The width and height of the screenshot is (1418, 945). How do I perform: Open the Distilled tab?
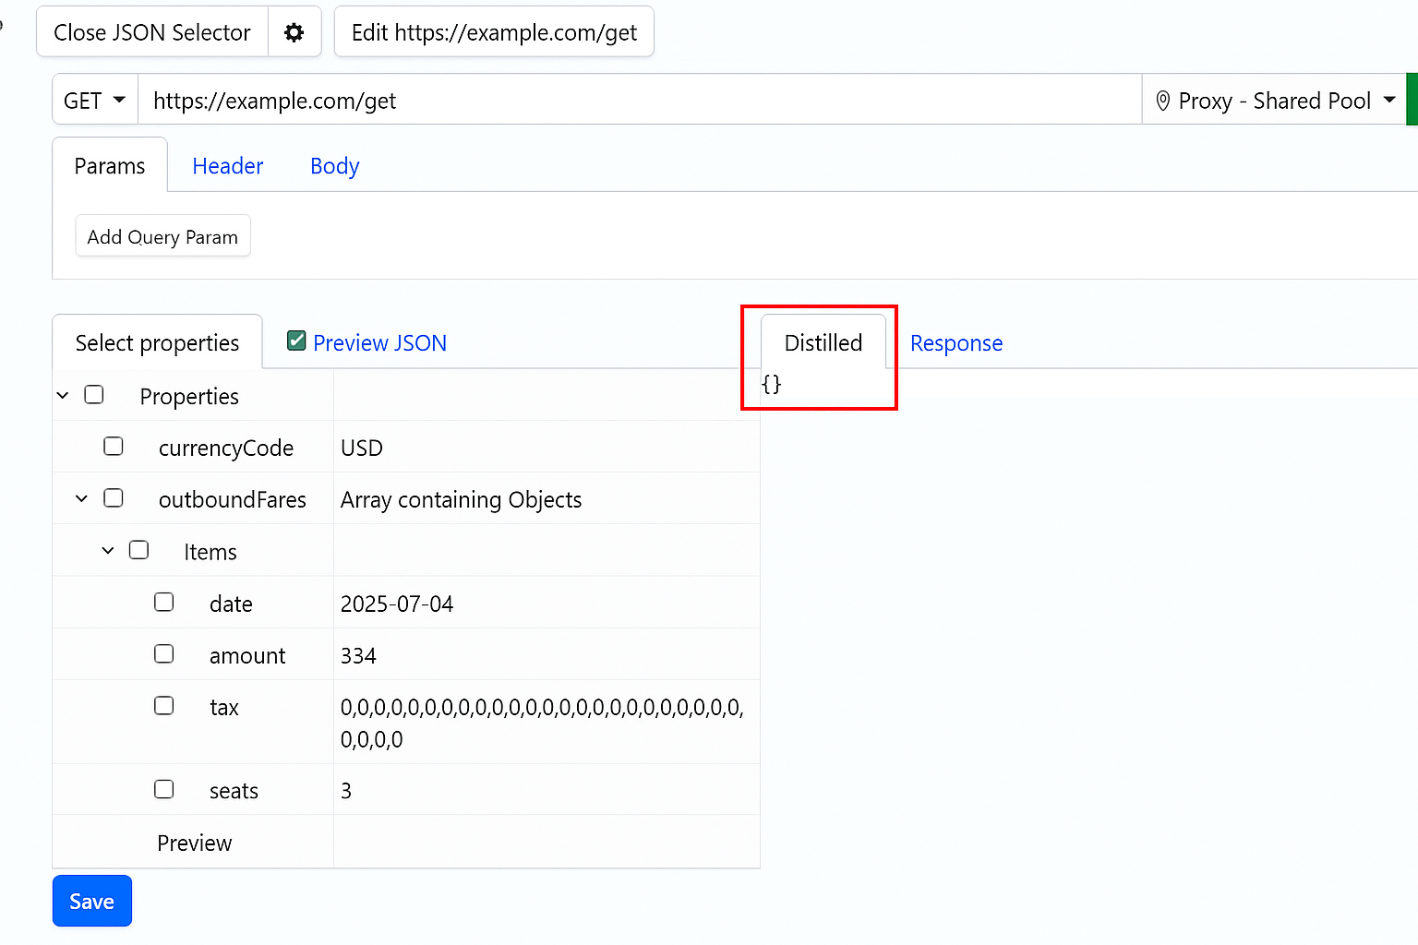823,342
